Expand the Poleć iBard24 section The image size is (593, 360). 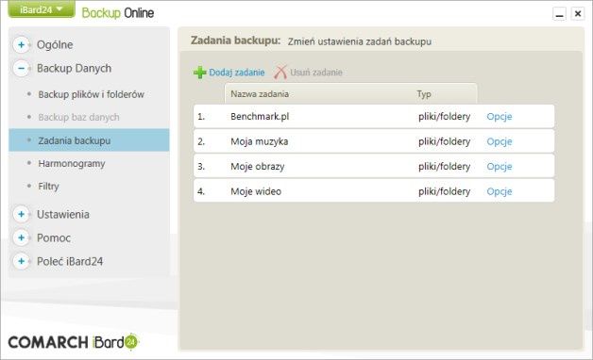tap(21, 261)
